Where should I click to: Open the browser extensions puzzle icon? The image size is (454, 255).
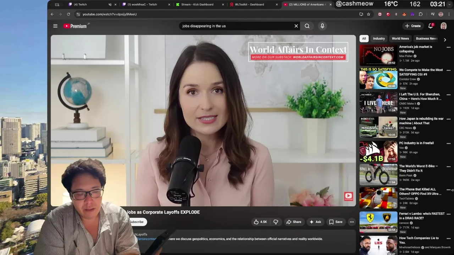click(421, 14)
